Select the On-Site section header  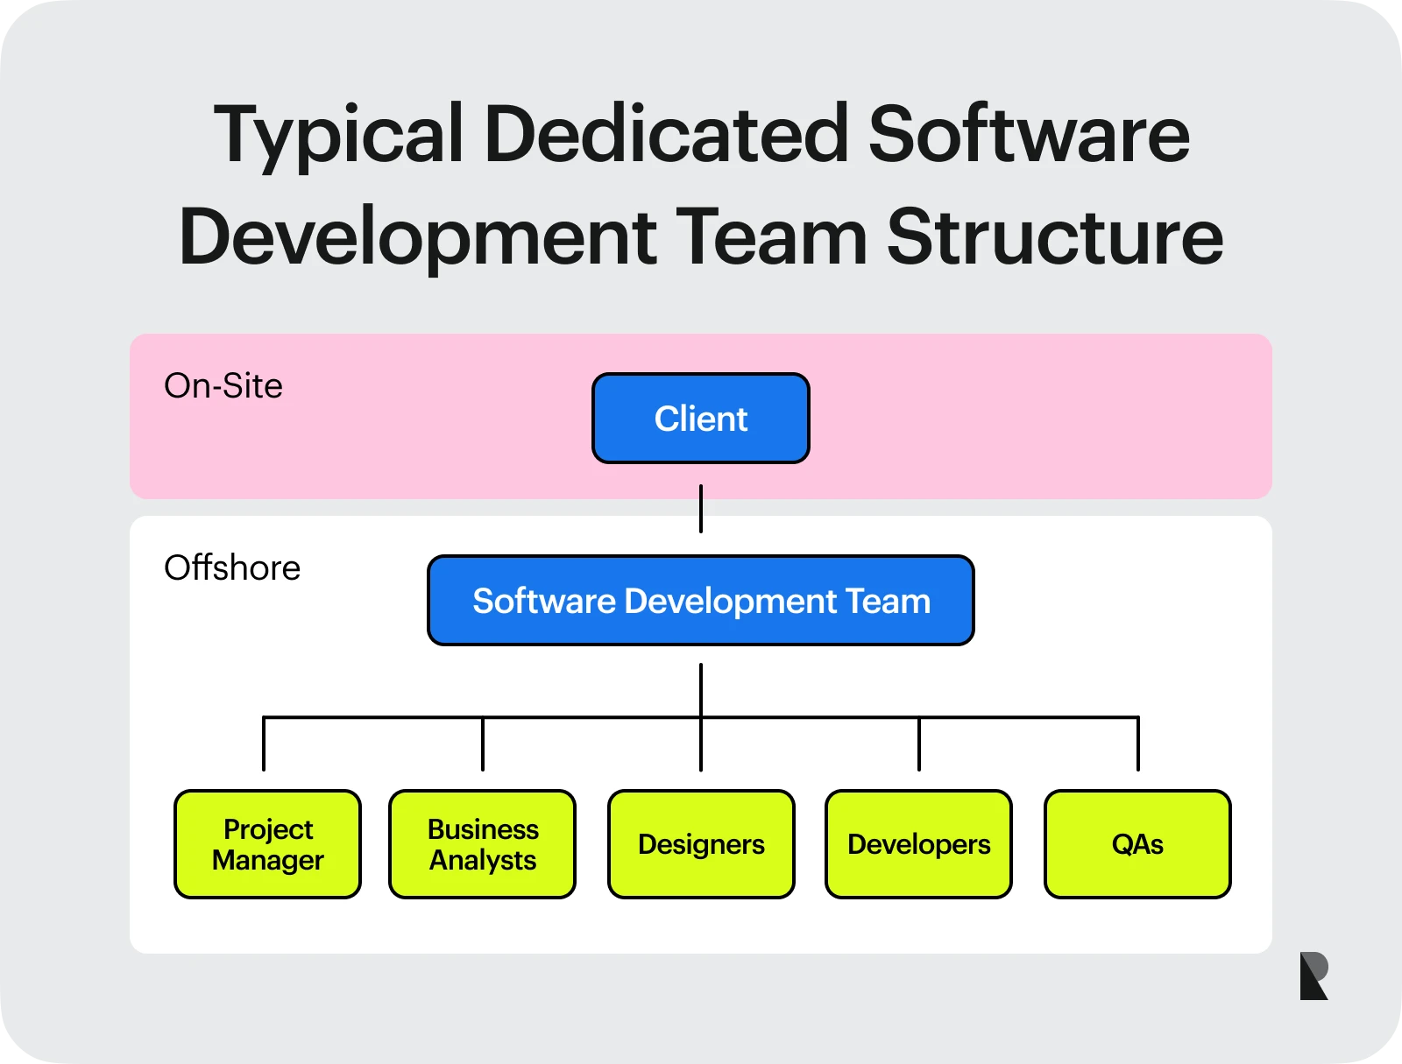(223, 385)
